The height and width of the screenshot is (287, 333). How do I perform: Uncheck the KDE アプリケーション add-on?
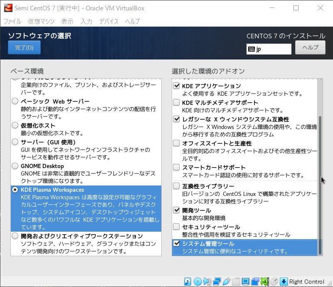coord(176,86)
